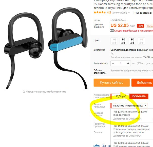Click the star rating icons

[x=100, y=12]
